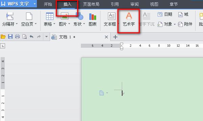Expand the 对象 dropdown arrow
203x121 pixels.
pyautogui.click(x=175, y=24)
